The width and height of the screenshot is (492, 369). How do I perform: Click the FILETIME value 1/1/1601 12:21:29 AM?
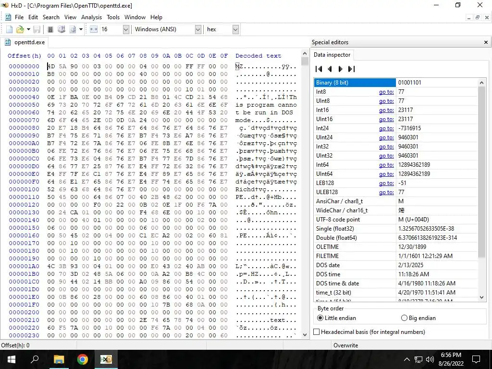point(425,256)
